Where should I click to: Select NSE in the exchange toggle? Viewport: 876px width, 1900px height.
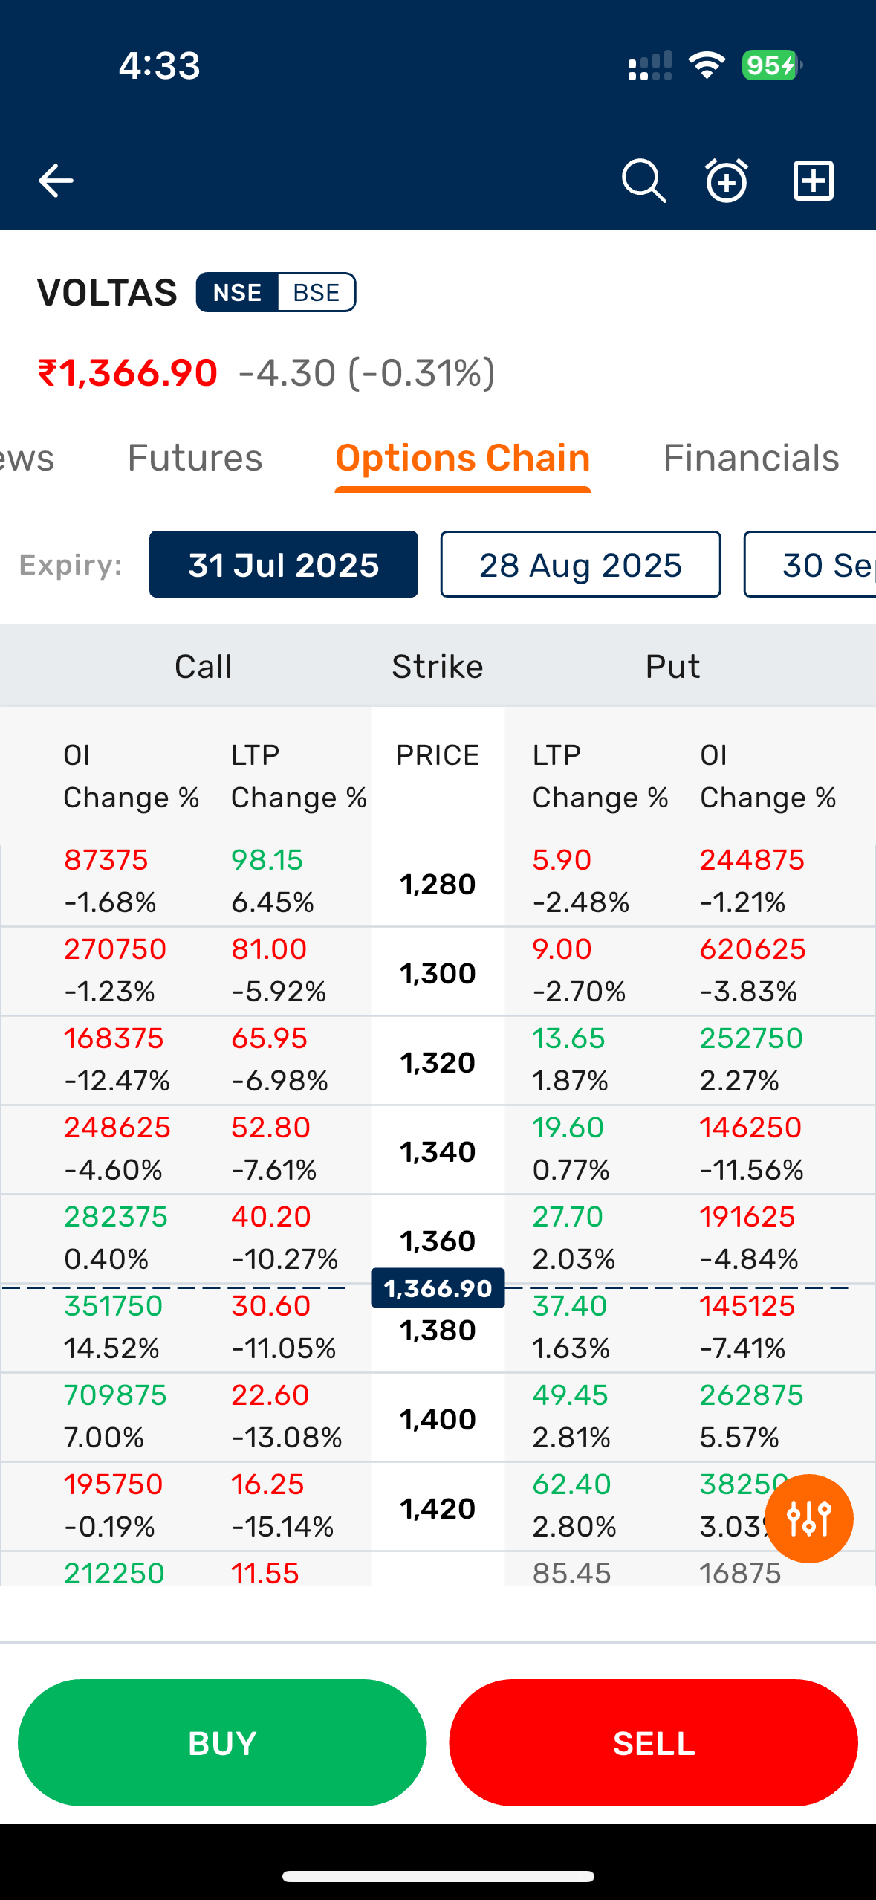pyautogui.click(x=237, y=293)
